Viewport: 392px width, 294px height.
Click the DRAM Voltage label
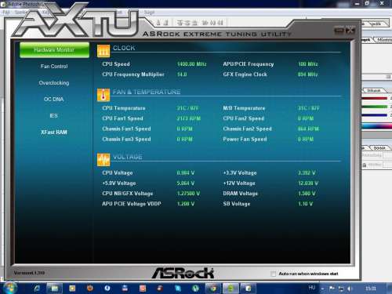pos(240,194)
